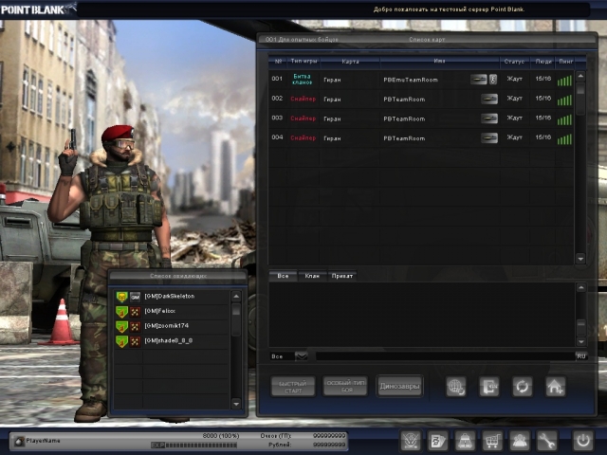
Task: Click the create room house icon
Action: (x=556, y=386)
